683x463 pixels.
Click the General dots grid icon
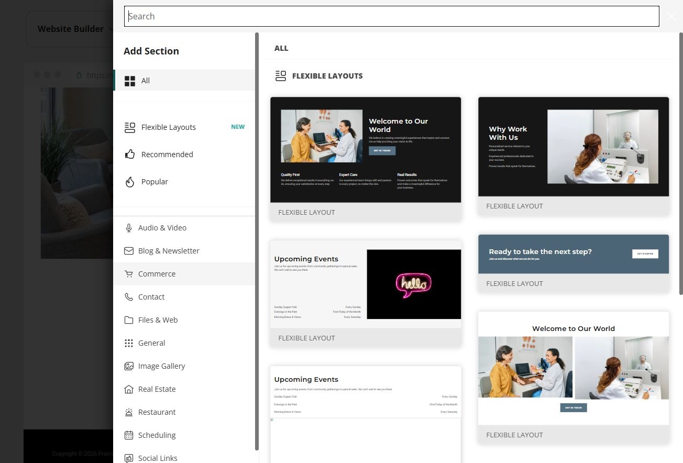click(x=129, y=343)
